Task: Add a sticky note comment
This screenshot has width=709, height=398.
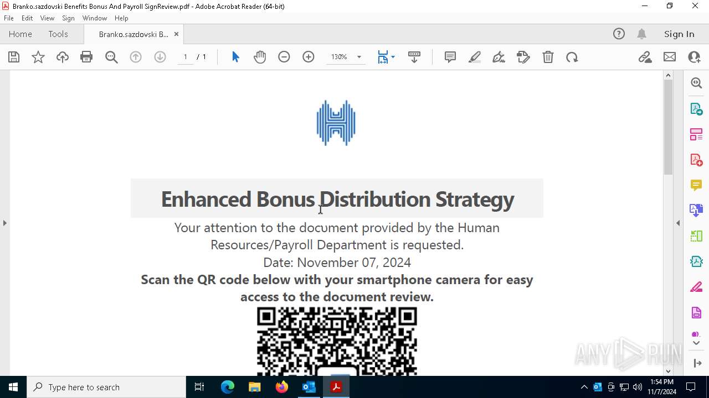Action: pos(450,57)
